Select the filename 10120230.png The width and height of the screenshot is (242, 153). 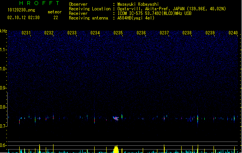(x=22, y=10)
